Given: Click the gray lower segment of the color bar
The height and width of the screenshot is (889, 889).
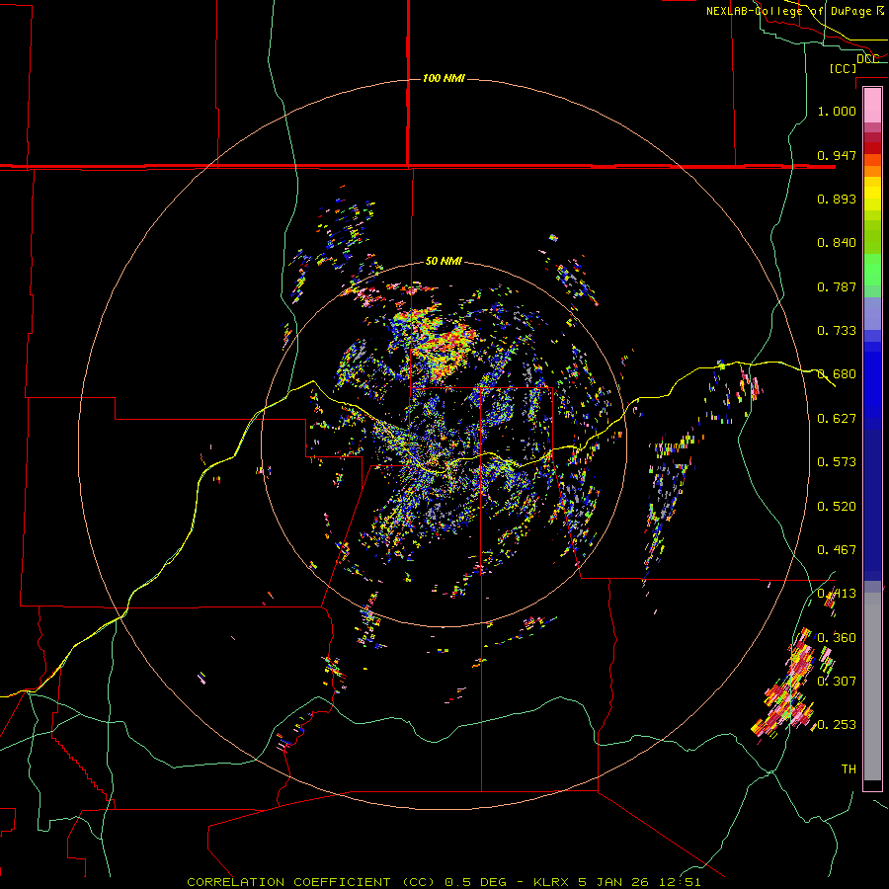Looking at the screenshot, I should point(872,687).
